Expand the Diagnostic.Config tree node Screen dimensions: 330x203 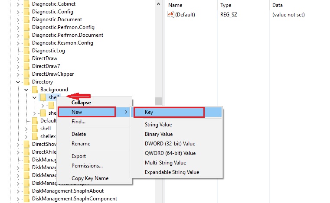[18, 12]
